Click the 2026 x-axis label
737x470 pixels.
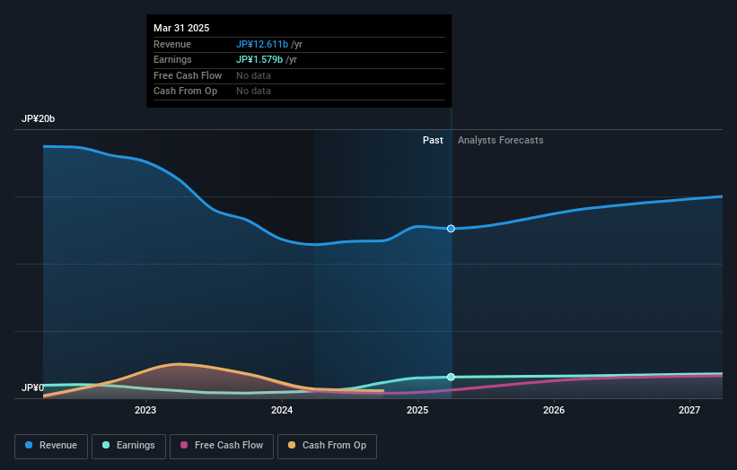(554, 411)
